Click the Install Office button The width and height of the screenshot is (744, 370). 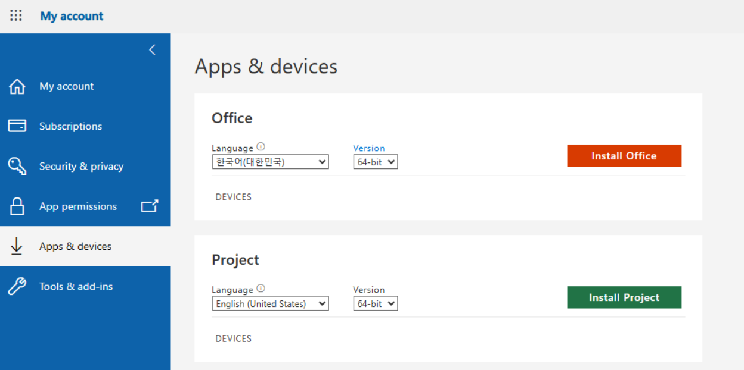click(x=624, y=156)
